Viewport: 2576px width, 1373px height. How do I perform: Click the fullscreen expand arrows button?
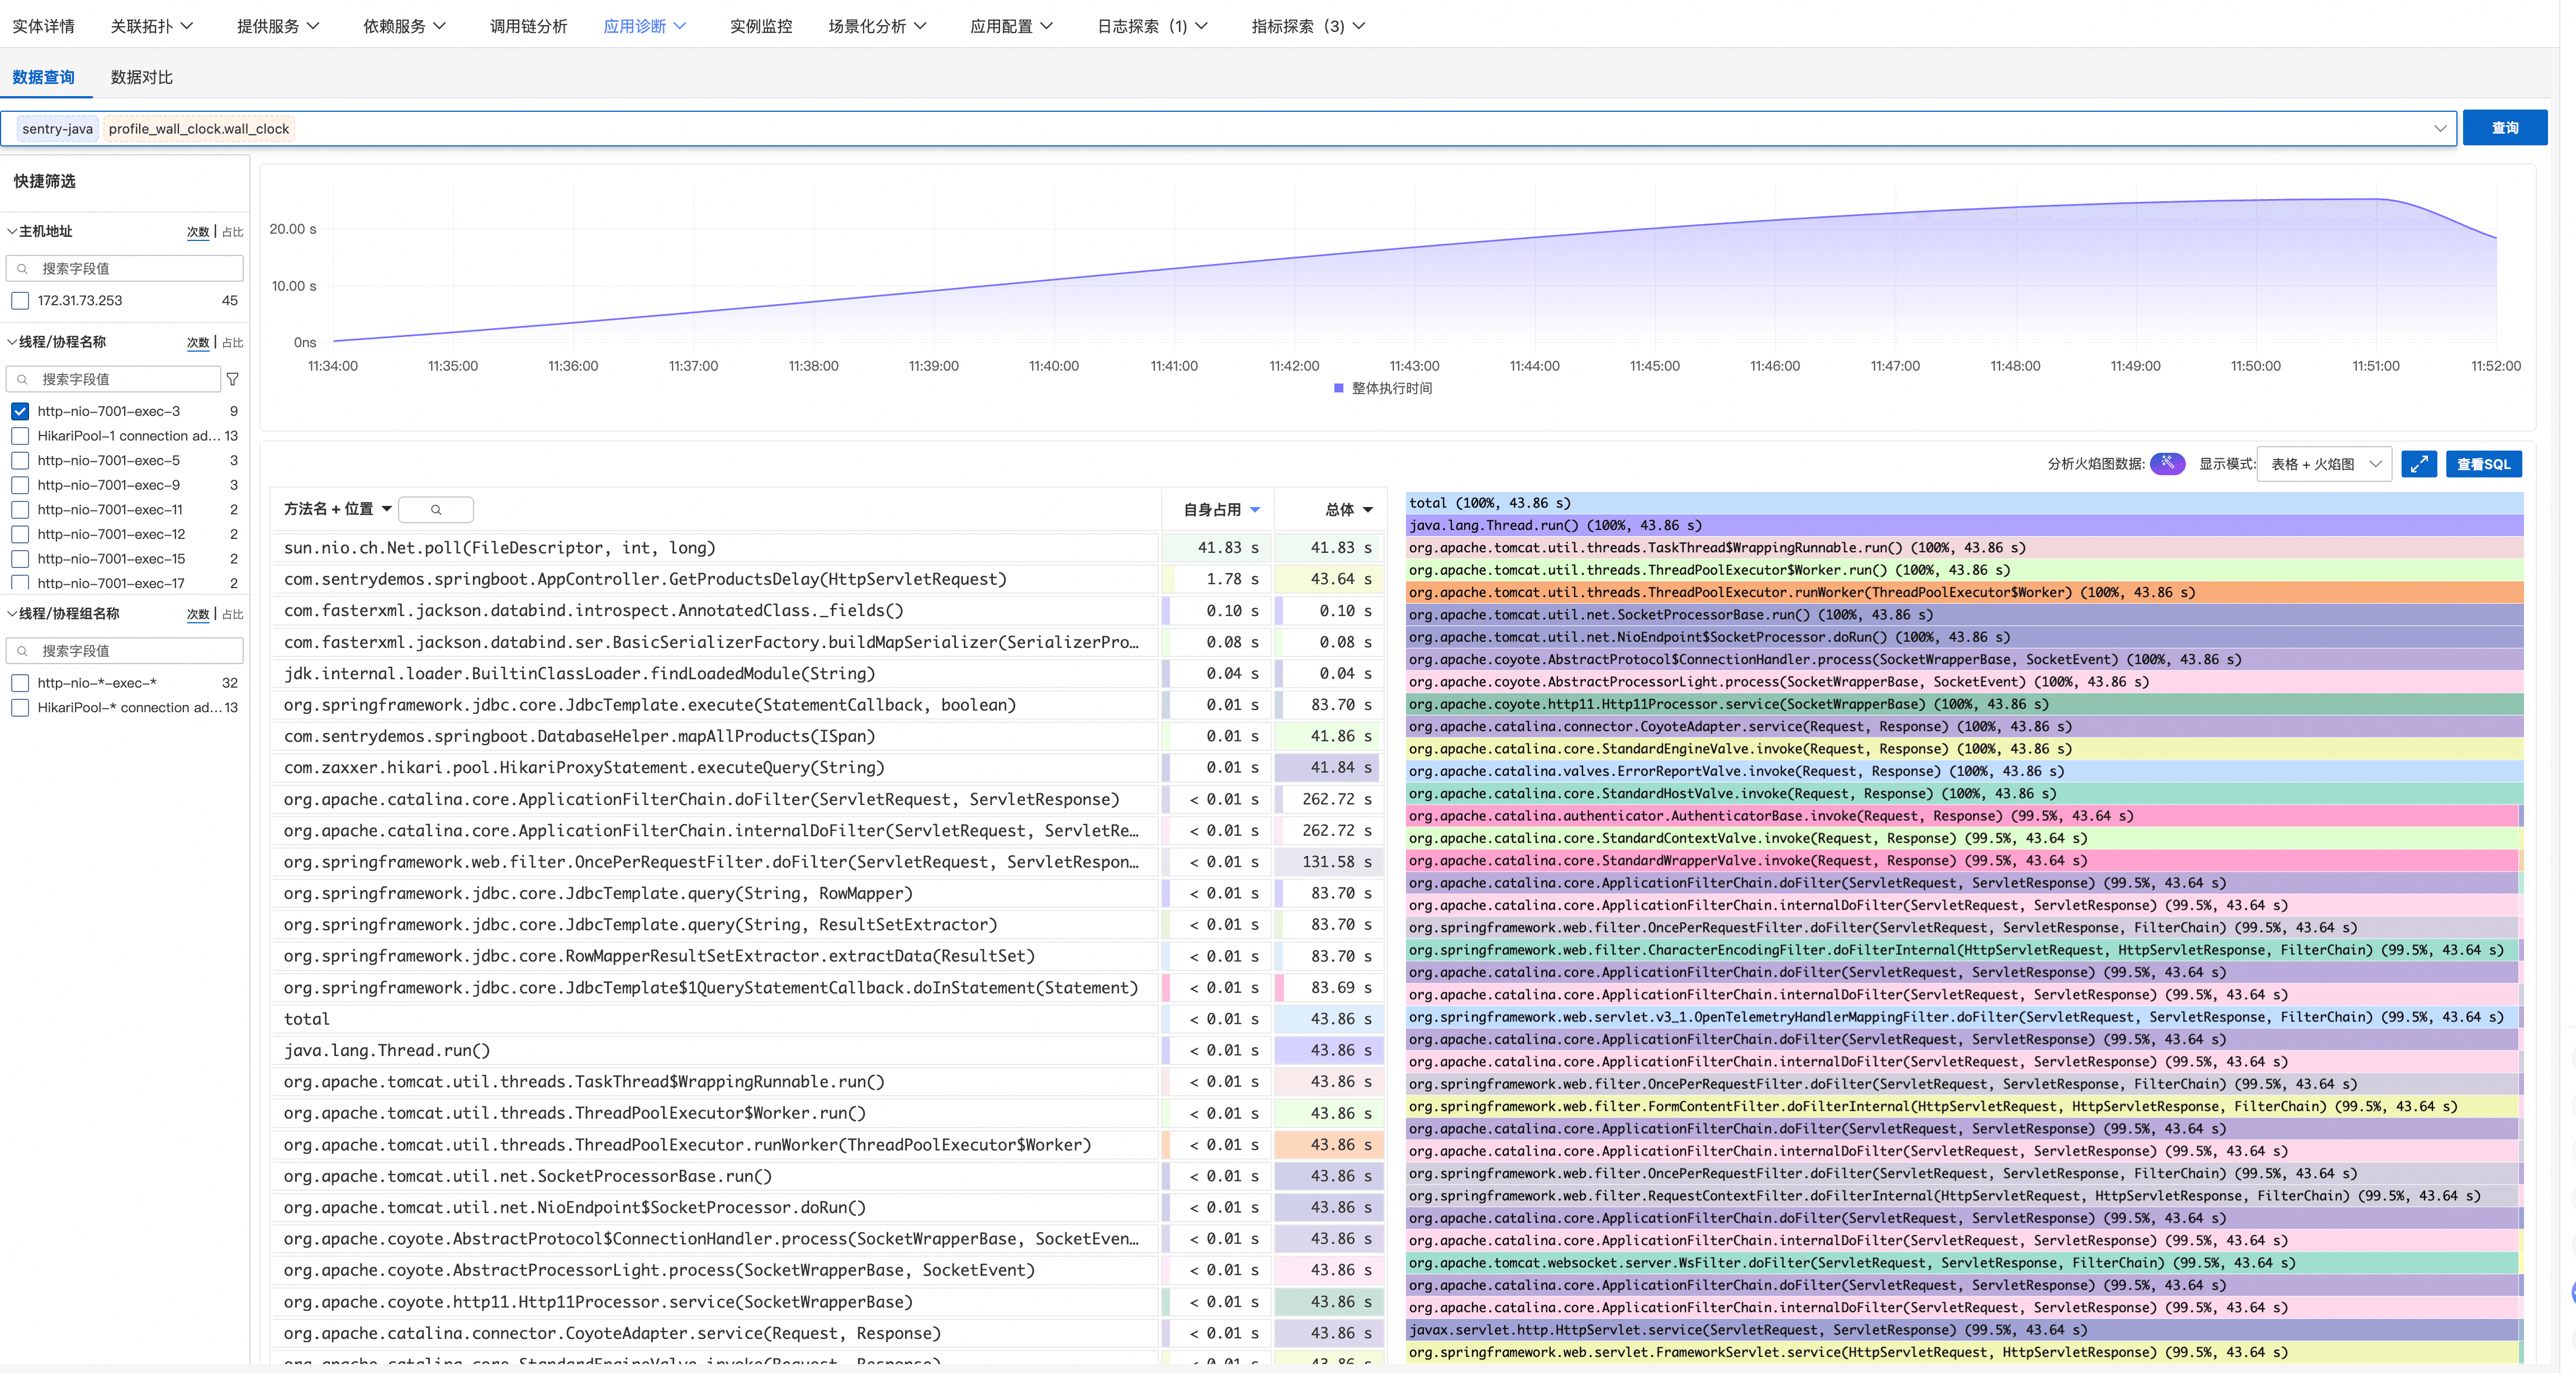tap(2418, 464)
